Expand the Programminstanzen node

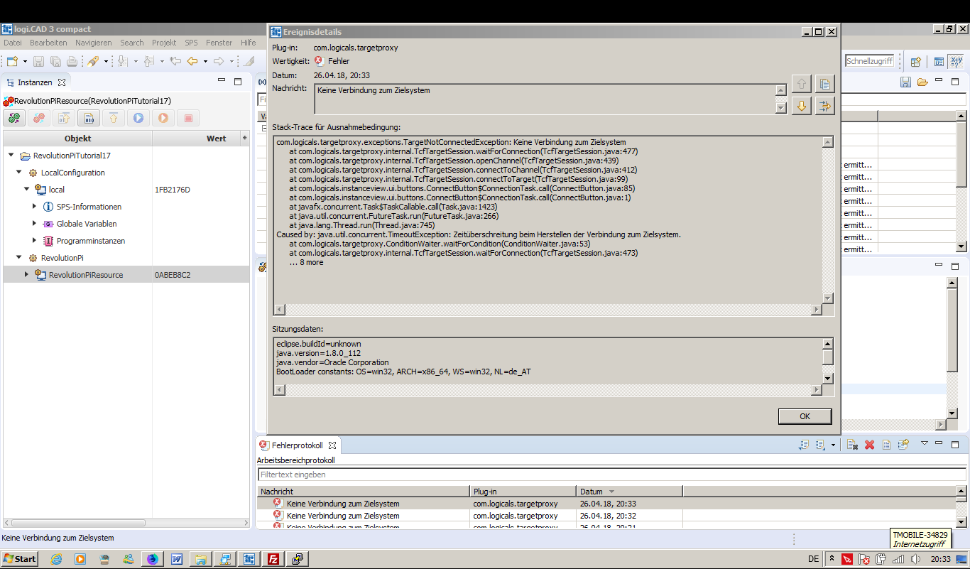pyautogui.click(x=35, y=241)
